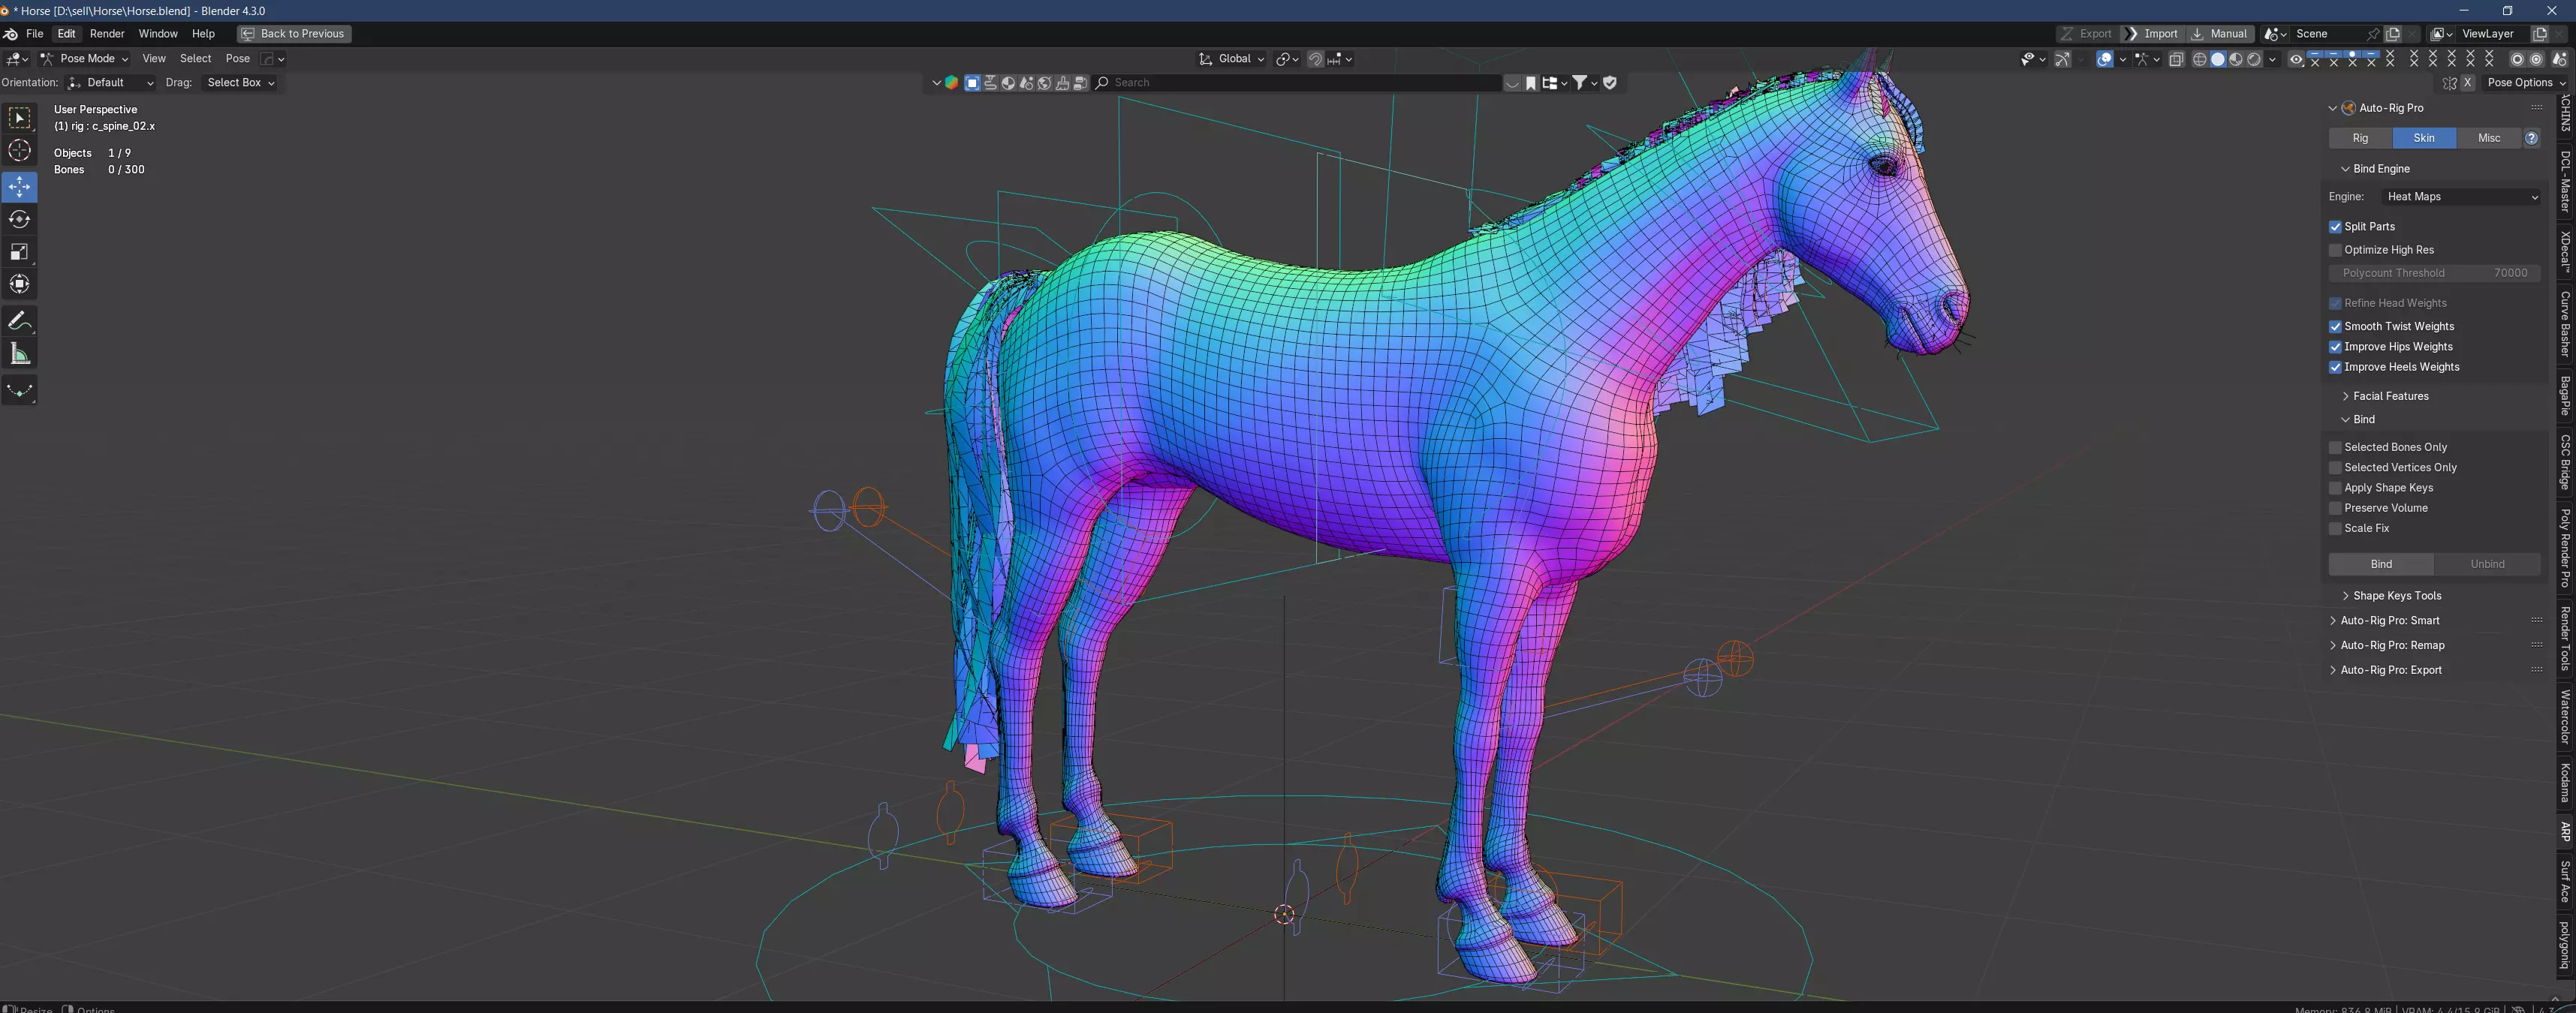Screen dimensions: 2576x1013
Task: Select the Scale tool
Action: [19, 252]
